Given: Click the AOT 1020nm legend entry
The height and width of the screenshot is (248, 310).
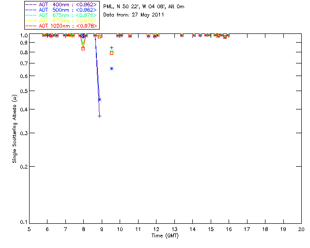Looking at the screenshot, I should [62, 26].
